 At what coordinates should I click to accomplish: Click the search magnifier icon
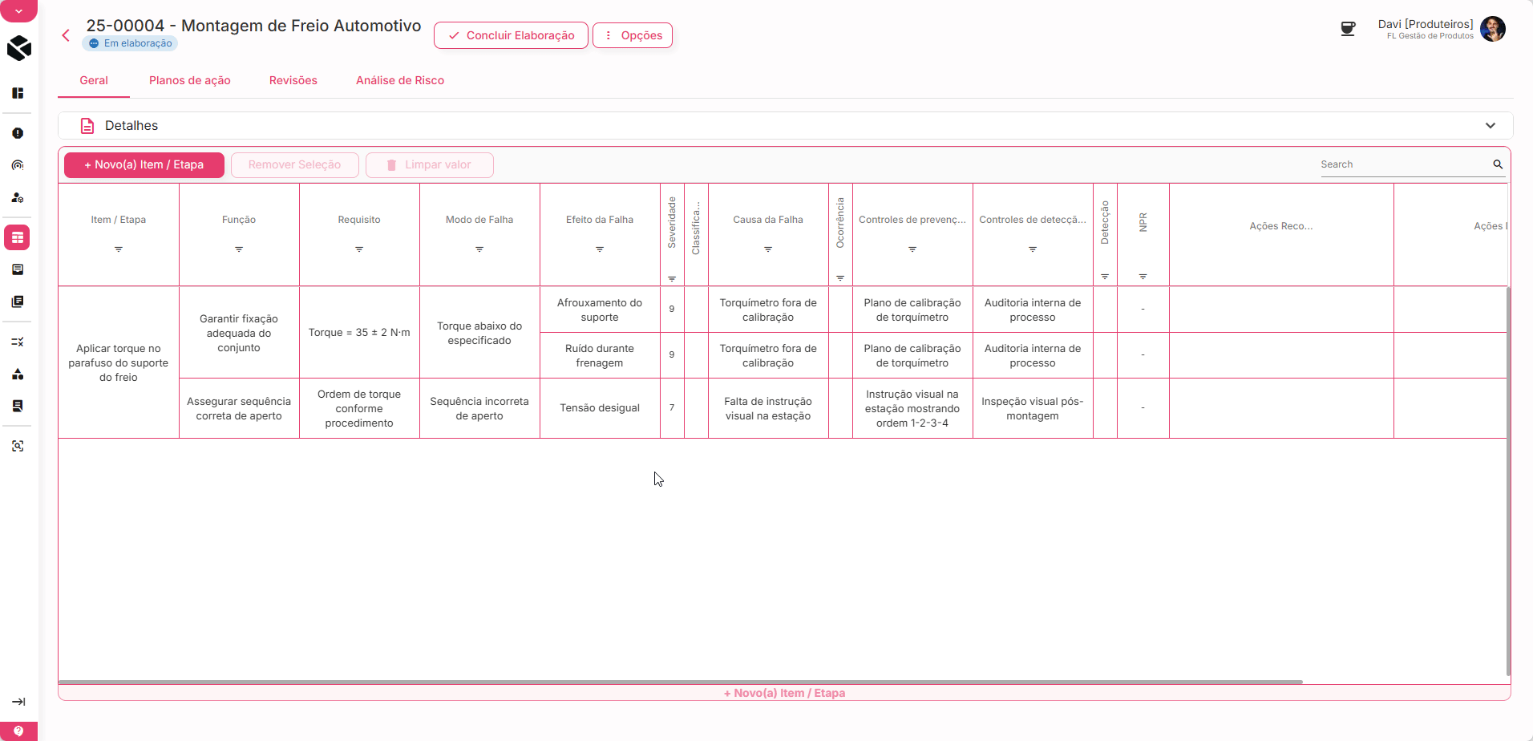pos(1497,164)
